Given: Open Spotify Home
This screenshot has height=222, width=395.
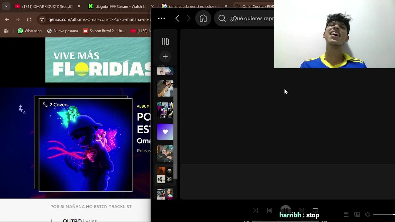Looking at the screenshot, I should [203, 18].
